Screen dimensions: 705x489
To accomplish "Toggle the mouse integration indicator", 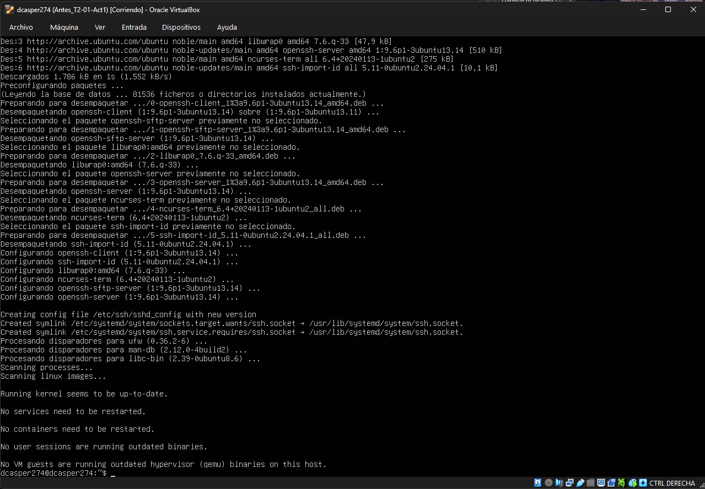I will [633, 483].
